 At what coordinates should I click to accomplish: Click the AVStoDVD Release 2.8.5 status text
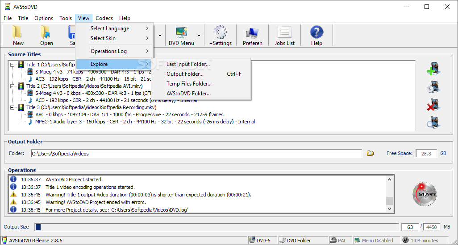coord(36,241)
